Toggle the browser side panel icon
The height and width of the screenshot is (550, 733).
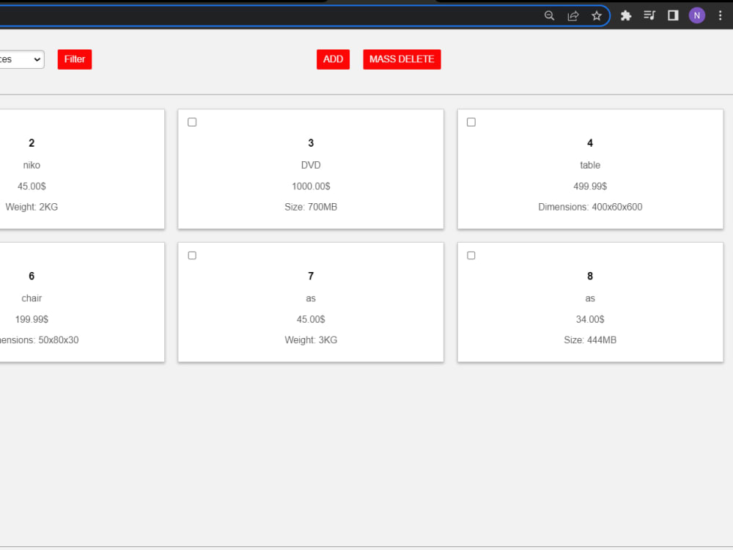click(673, 15)
